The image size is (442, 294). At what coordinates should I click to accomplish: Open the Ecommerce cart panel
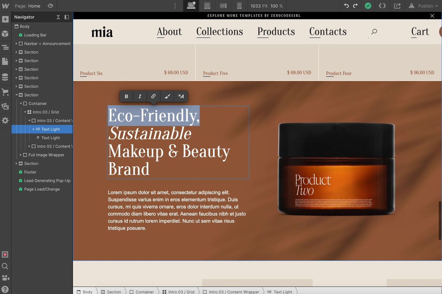point(5,92)
